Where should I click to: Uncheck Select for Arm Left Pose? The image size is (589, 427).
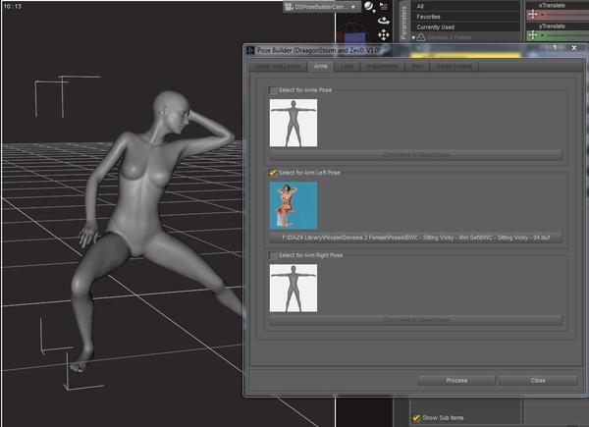(x=274, y=173)
